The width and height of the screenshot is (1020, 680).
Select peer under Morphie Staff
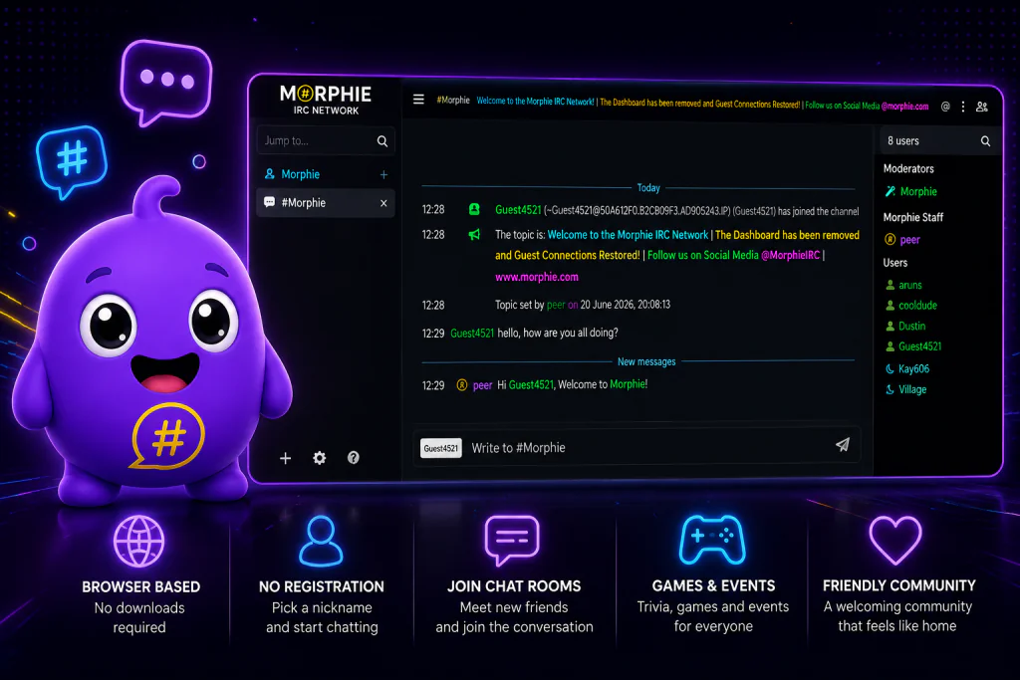click(x=909, y=240)
